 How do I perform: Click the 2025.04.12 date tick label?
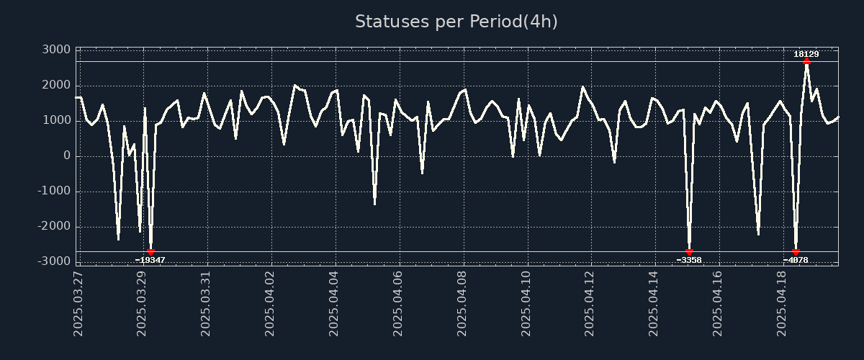point(590,303)
